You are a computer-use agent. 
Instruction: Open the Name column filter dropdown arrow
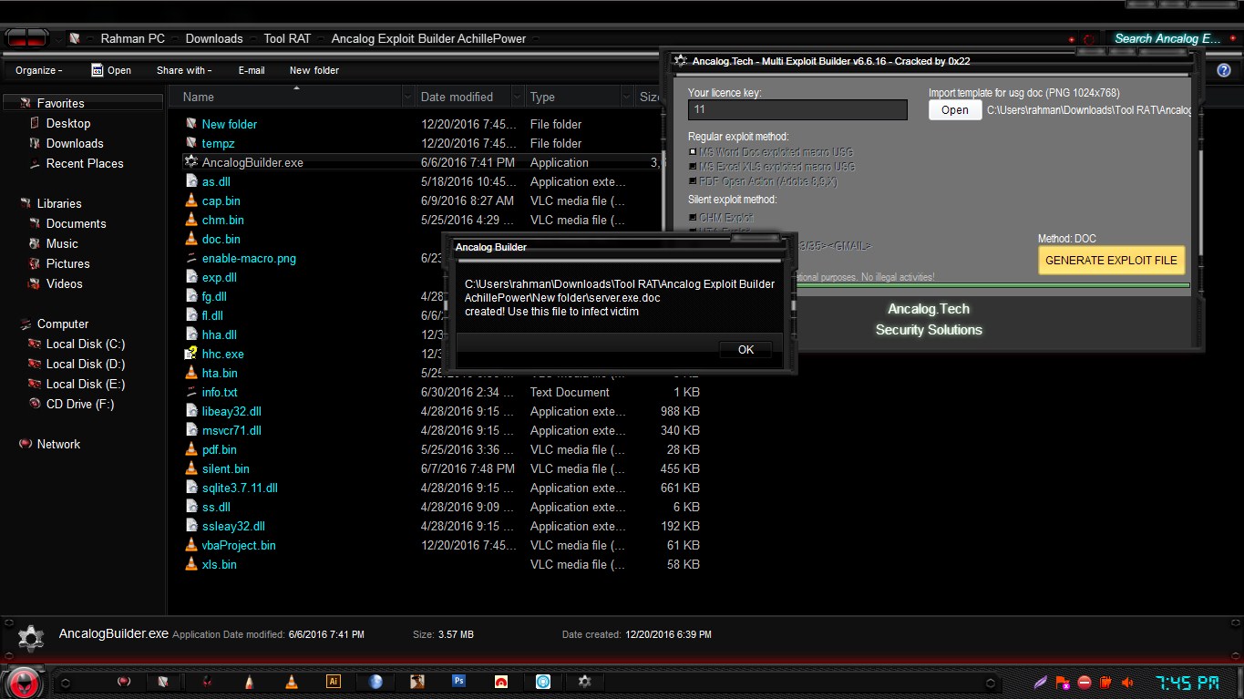pos(408,97)
